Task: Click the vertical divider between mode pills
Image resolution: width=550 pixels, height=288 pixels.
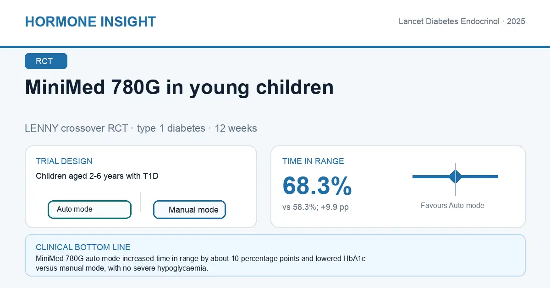Action: tap(140, 202)
